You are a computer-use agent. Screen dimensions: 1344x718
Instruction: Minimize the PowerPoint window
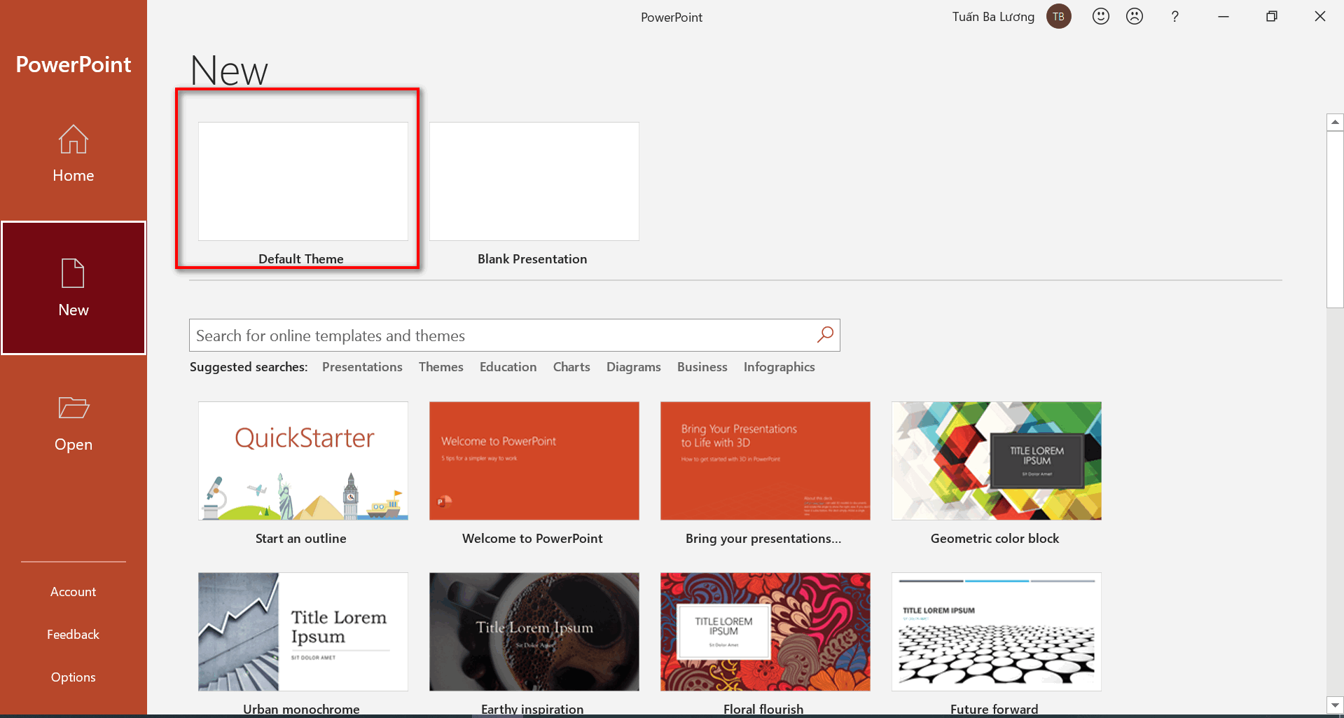click(x=1224, y=16)
